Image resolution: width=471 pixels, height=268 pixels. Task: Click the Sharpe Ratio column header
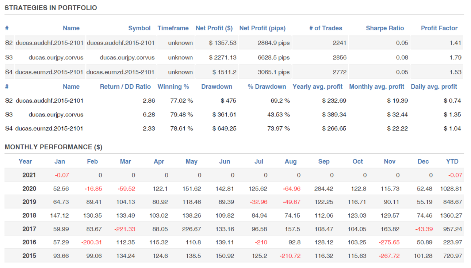click(385, 28)
